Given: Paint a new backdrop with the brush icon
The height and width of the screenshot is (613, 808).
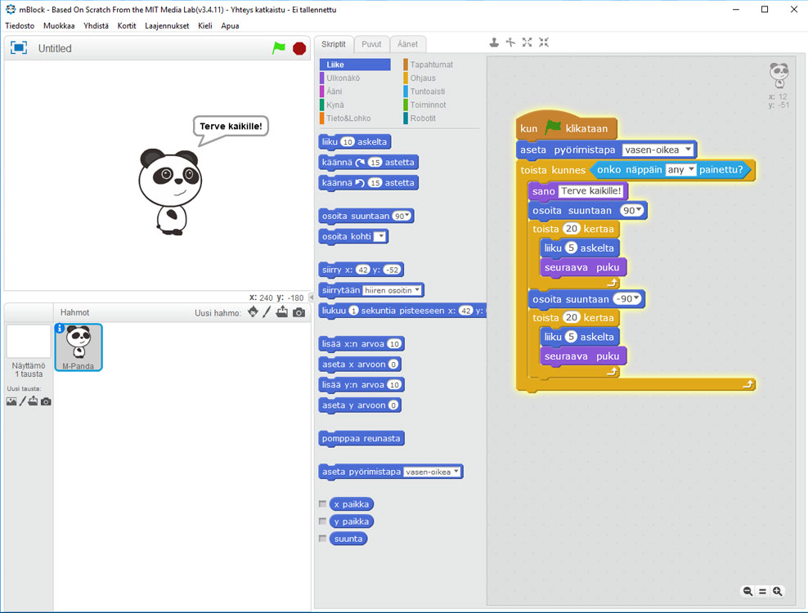Looking at the screenshot, I should pyautogui.click(x=22, y=401).
